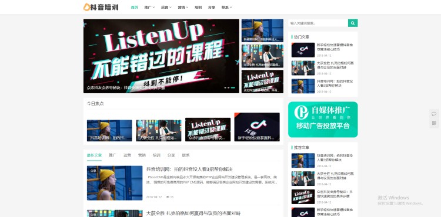
Task: Click the 自媒体推广 移动广告投放平台 banner
Action: pyautogui.click(x=323, y=120)
